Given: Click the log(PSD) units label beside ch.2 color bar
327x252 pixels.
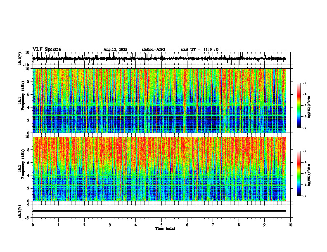Looking at the screenshot, I should 309,175.
